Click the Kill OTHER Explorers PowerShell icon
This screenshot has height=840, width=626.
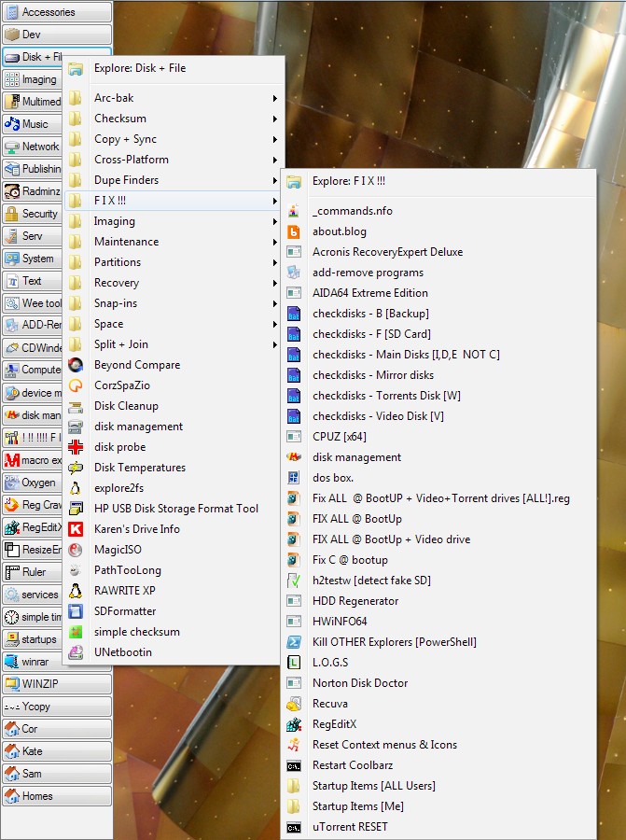[294, 642]
